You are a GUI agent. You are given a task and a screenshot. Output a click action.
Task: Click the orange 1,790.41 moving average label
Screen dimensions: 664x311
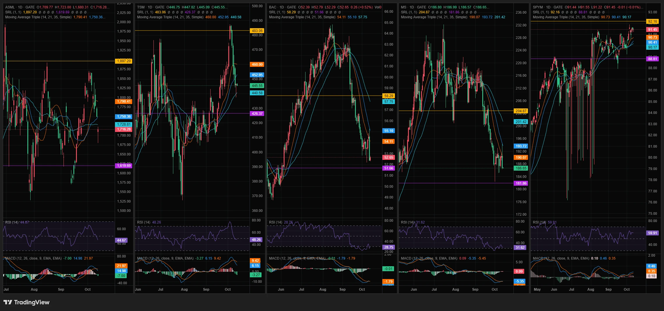click(x=124, y=101)
